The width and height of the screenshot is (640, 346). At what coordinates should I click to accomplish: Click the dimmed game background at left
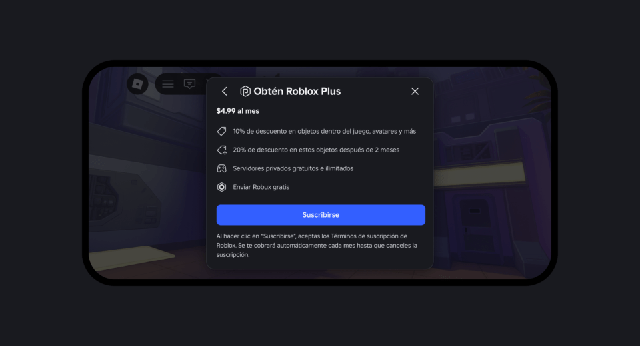pyautogui.click(x=147, y=184)
